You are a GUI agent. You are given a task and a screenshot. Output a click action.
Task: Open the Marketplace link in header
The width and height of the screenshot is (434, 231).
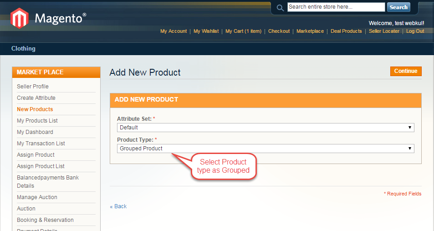point(310,31)
